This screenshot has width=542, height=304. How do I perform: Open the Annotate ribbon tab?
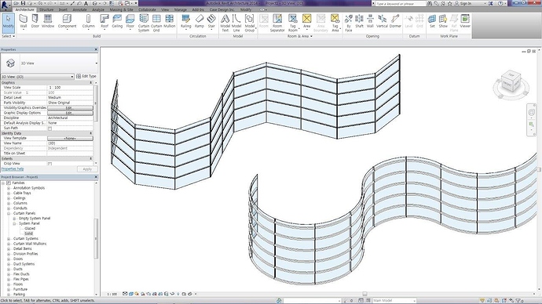pos(79,9)
